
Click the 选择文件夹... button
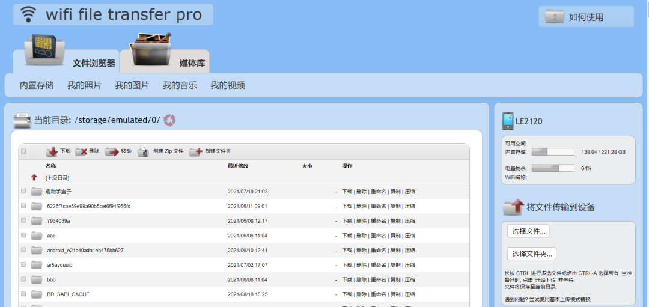[532, 254]
